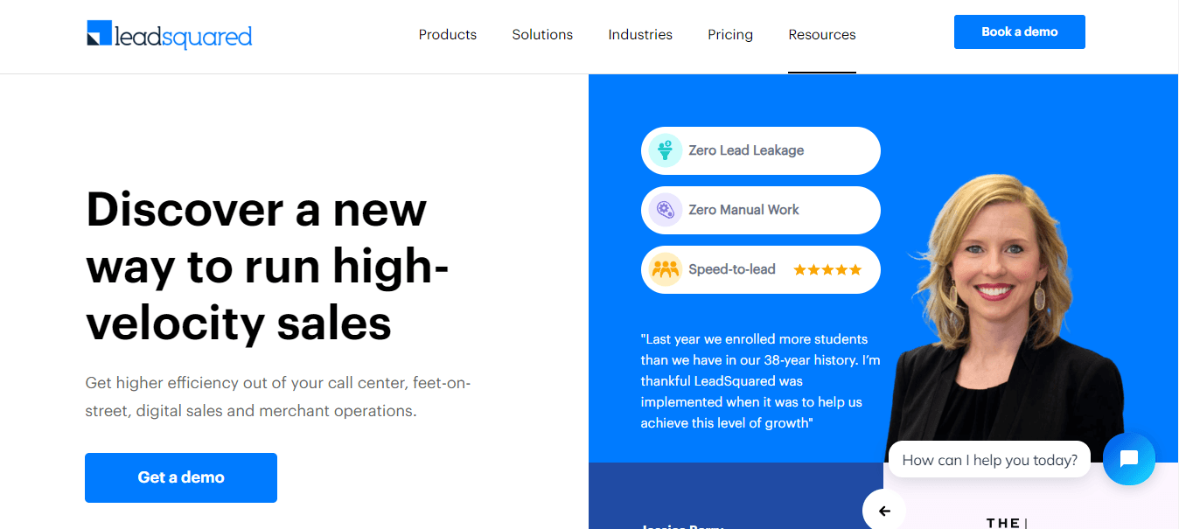The width and height of the screenshot is (1179, 529).
Task: Open the Industries dropdown
Action: coord(639,35)
